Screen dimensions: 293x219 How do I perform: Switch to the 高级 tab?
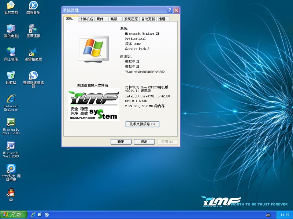point(115,19)
